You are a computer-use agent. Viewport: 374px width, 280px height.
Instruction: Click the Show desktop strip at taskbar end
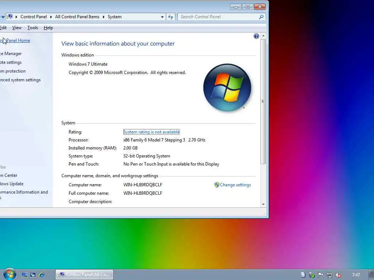click(371, 275)
